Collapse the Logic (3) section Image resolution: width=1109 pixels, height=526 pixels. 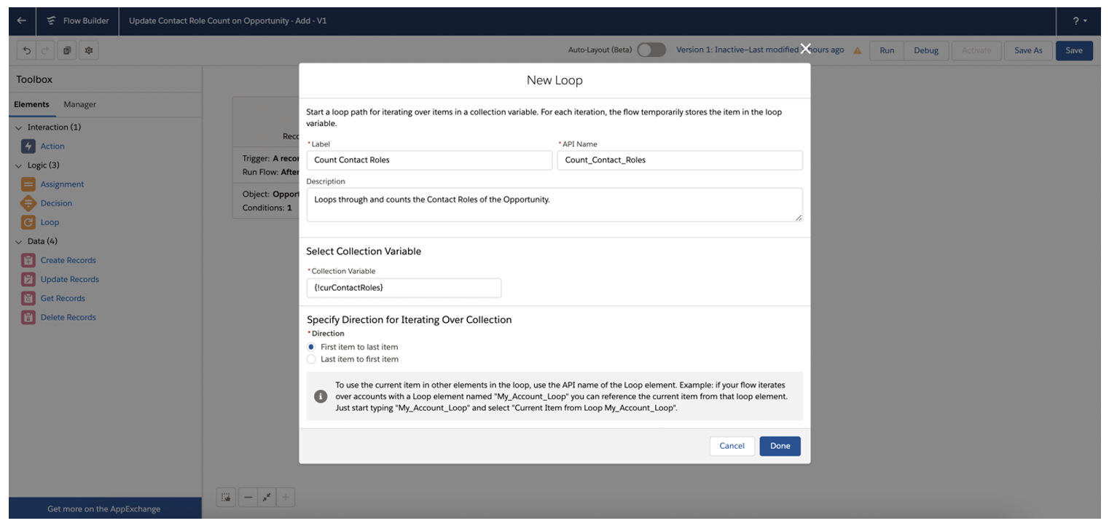tap(19, 165)
